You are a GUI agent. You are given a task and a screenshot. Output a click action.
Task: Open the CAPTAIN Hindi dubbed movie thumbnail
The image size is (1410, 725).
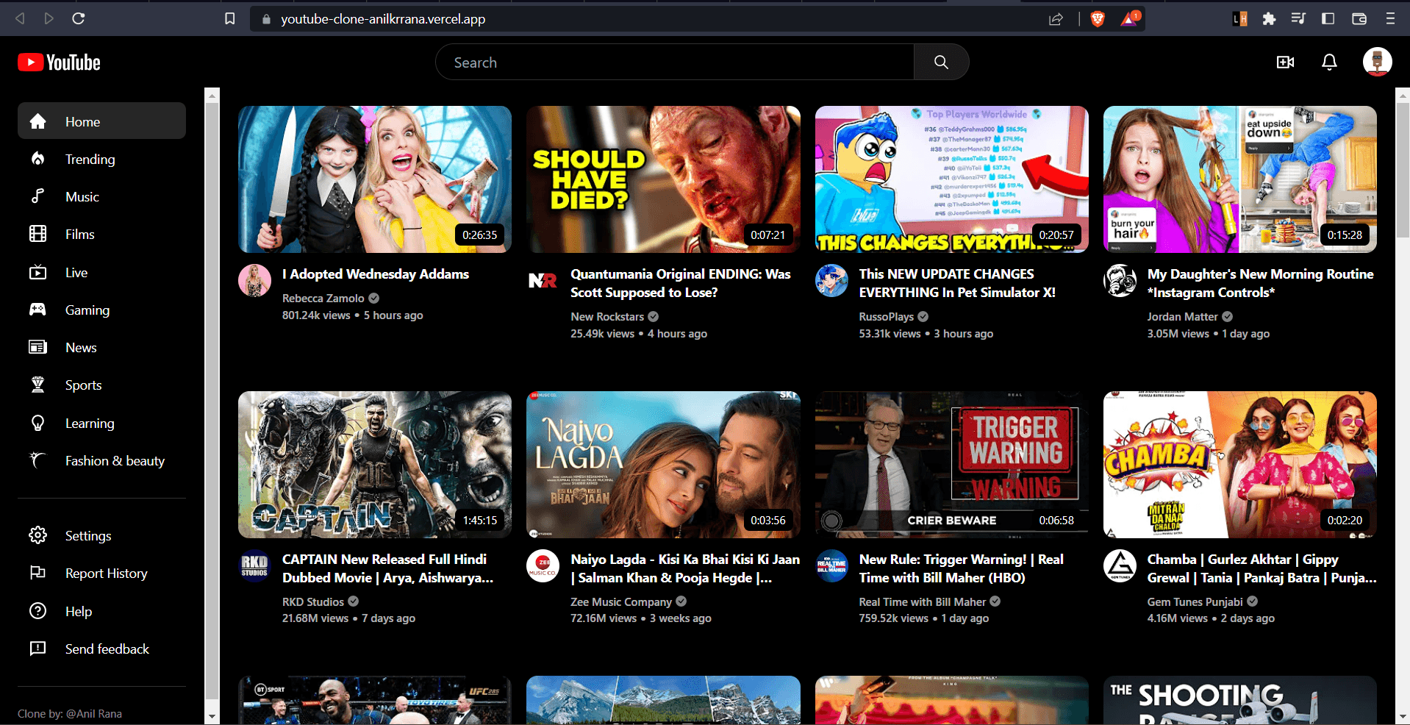(x=375, y=465)
